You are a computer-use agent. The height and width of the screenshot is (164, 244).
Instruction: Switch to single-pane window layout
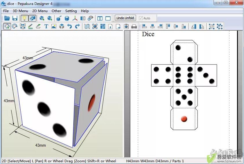pyautogui.click(x=108, y=18)
